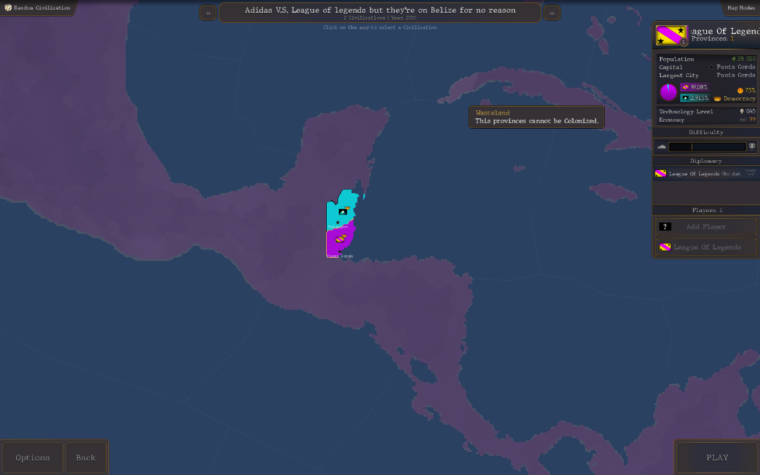Adjust the Difficulty slider bar

coord(707,146)
